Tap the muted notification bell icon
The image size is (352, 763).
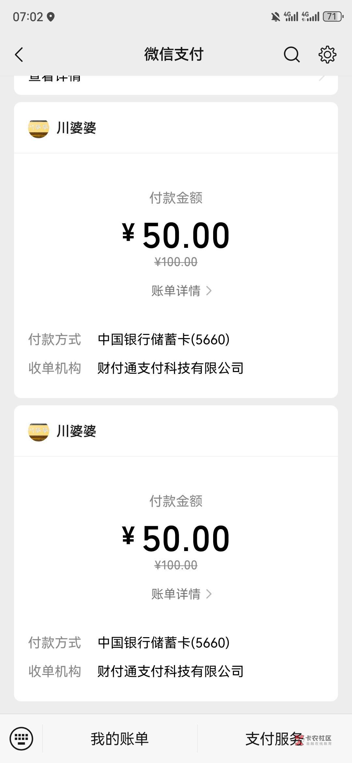tap(275, 17)
